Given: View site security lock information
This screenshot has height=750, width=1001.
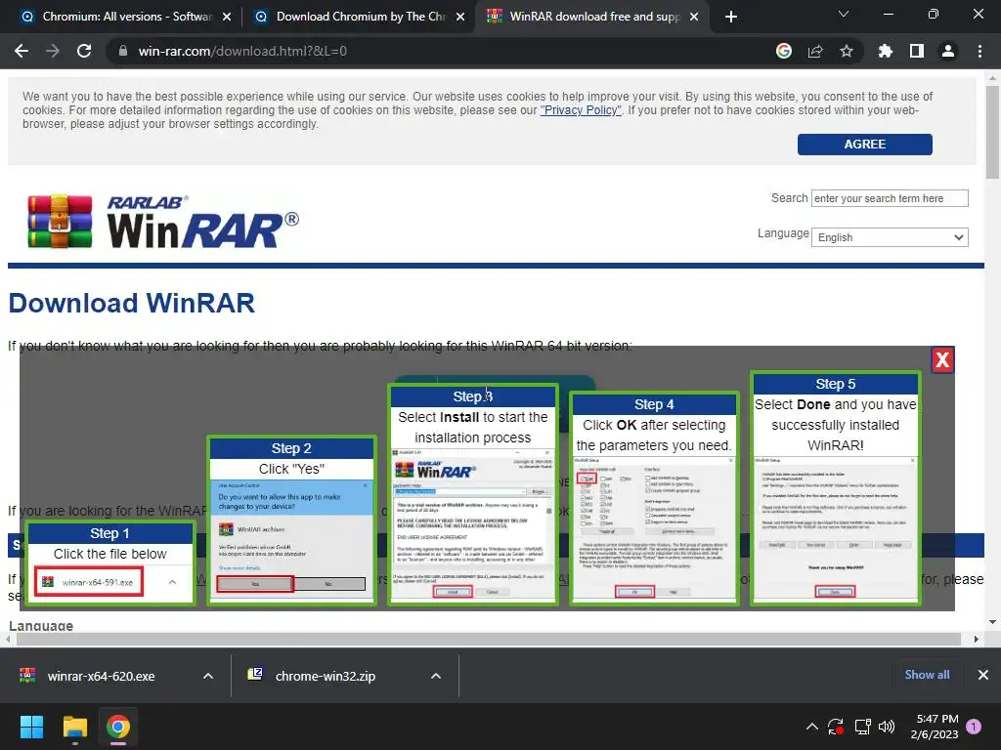Looking at the screenshot, I should (123, 51).
